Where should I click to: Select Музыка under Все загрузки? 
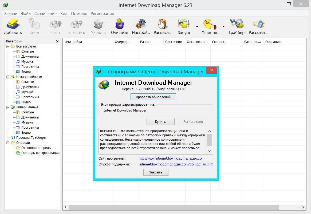27,61
